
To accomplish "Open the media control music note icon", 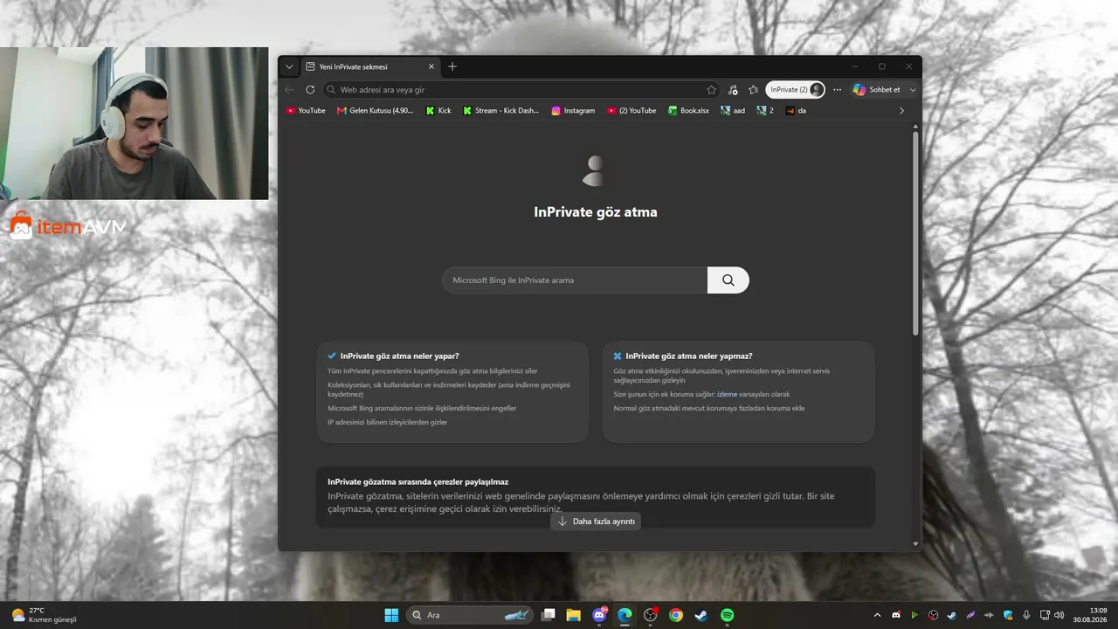I will tap(733, 90).
